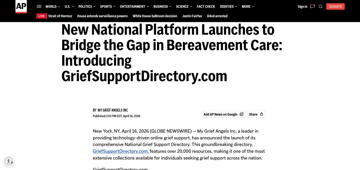Open the Fact Check section

(x=206, y=7)
